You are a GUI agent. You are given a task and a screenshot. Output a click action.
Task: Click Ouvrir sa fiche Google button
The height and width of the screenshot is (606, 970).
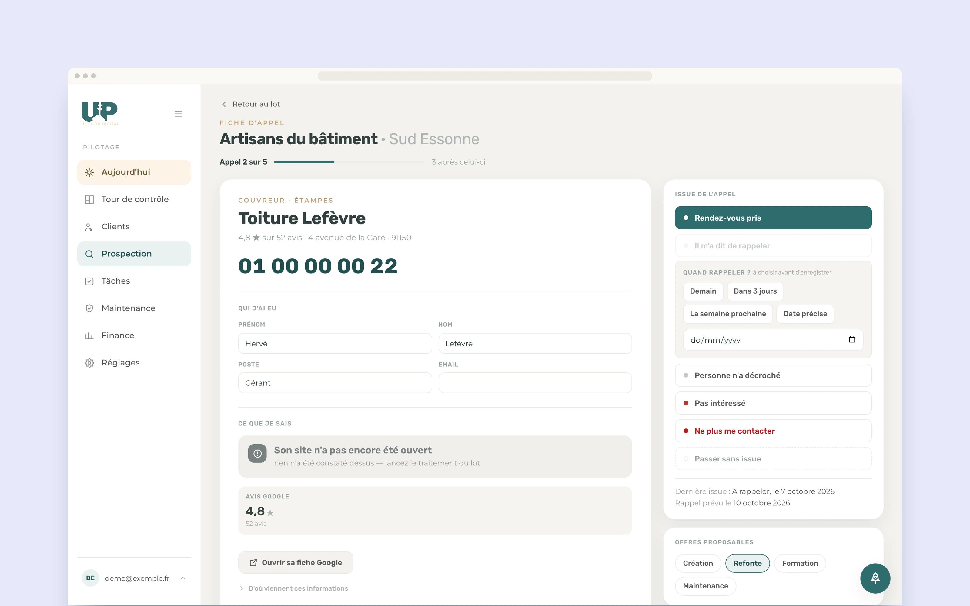[x=296, y=563]
